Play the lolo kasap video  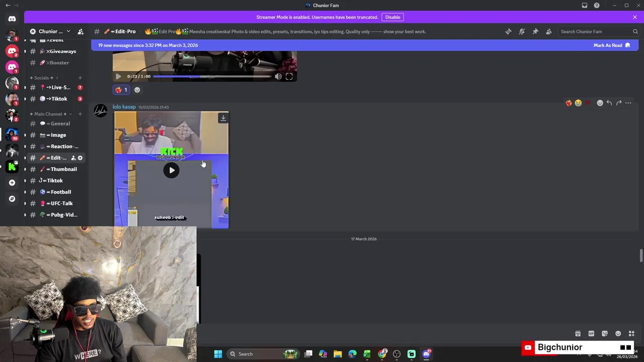[172, 170]
